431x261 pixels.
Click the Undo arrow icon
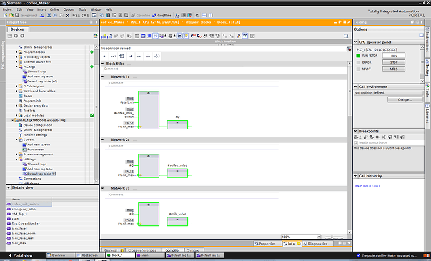click(x=76, y=16)
